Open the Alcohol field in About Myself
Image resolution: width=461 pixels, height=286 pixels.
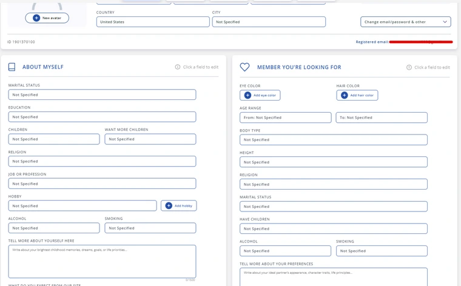pos(54,228)
